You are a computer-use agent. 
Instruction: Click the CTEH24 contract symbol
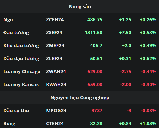pos(55,124)
